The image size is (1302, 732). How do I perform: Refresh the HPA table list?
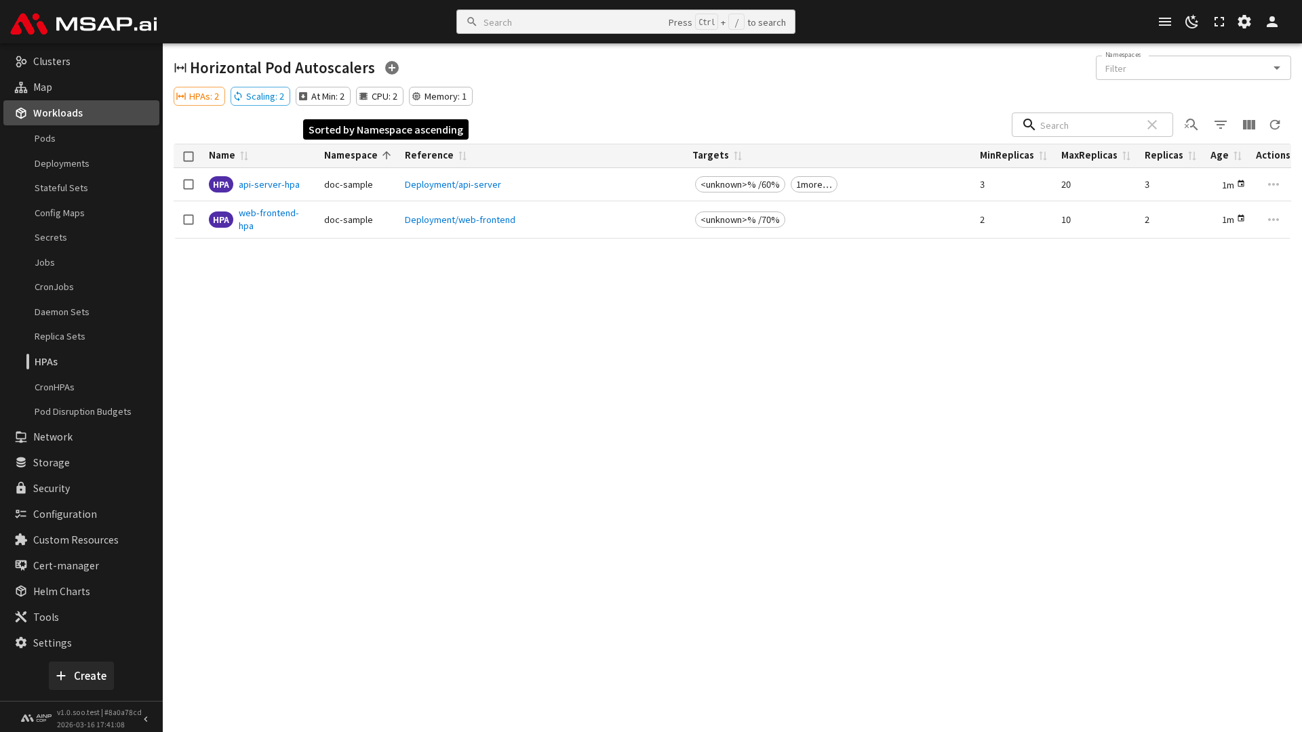[x=1275, y=125]
